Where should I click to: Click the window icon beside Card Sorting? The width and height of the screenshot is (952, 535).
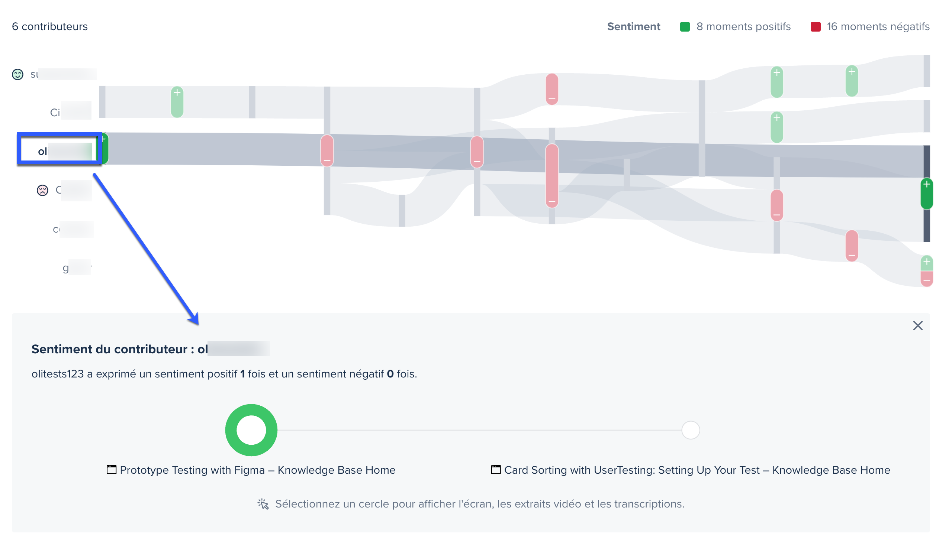click(496, 470)
